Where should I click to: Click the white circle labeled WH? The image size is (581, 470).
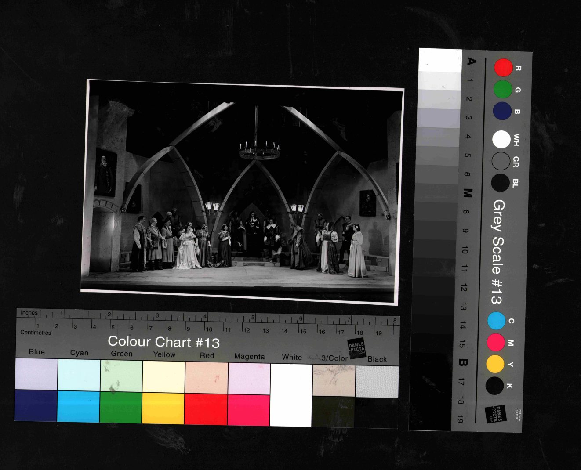tap(501, 139)
